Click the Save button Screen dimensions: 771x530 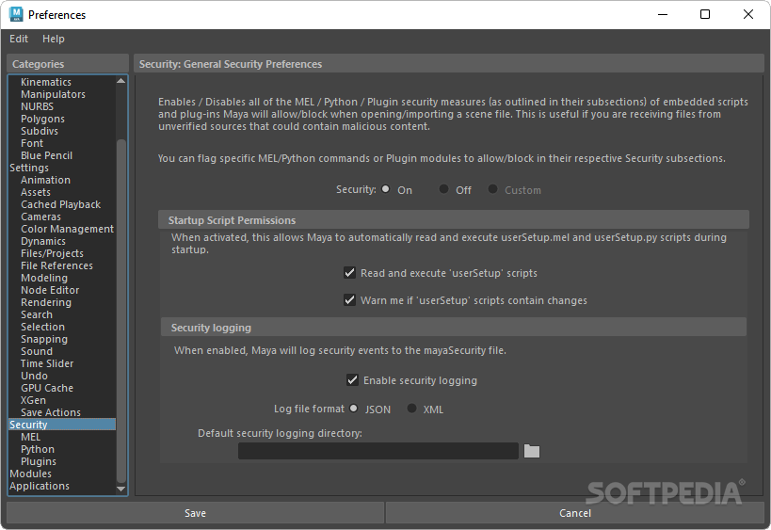(x=195, y=513)
